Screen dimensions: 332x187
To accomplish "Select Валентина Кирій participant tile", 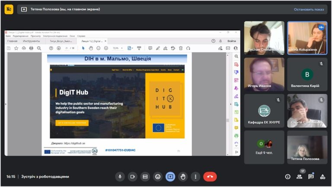I will 307,74.
